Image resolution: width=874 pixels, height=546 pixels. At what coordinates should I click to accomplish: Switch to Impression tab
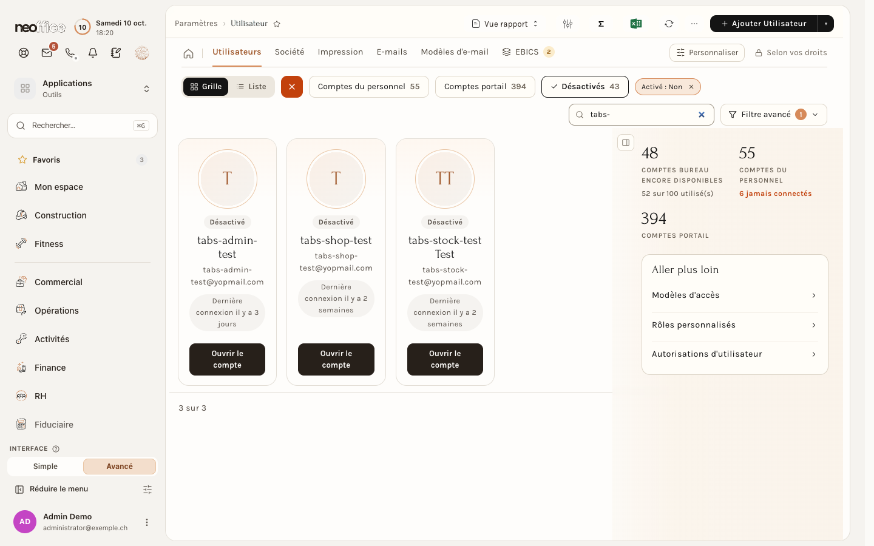[340, 52]
